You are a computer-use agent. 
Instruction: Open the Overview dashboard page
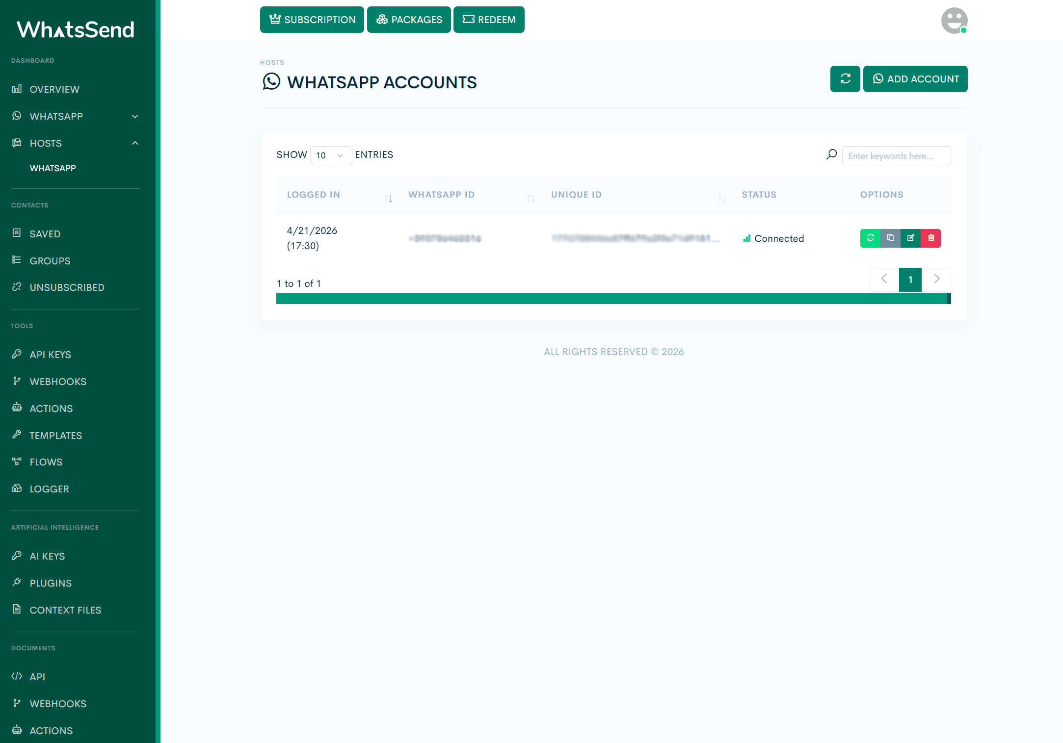pos(54,89)
